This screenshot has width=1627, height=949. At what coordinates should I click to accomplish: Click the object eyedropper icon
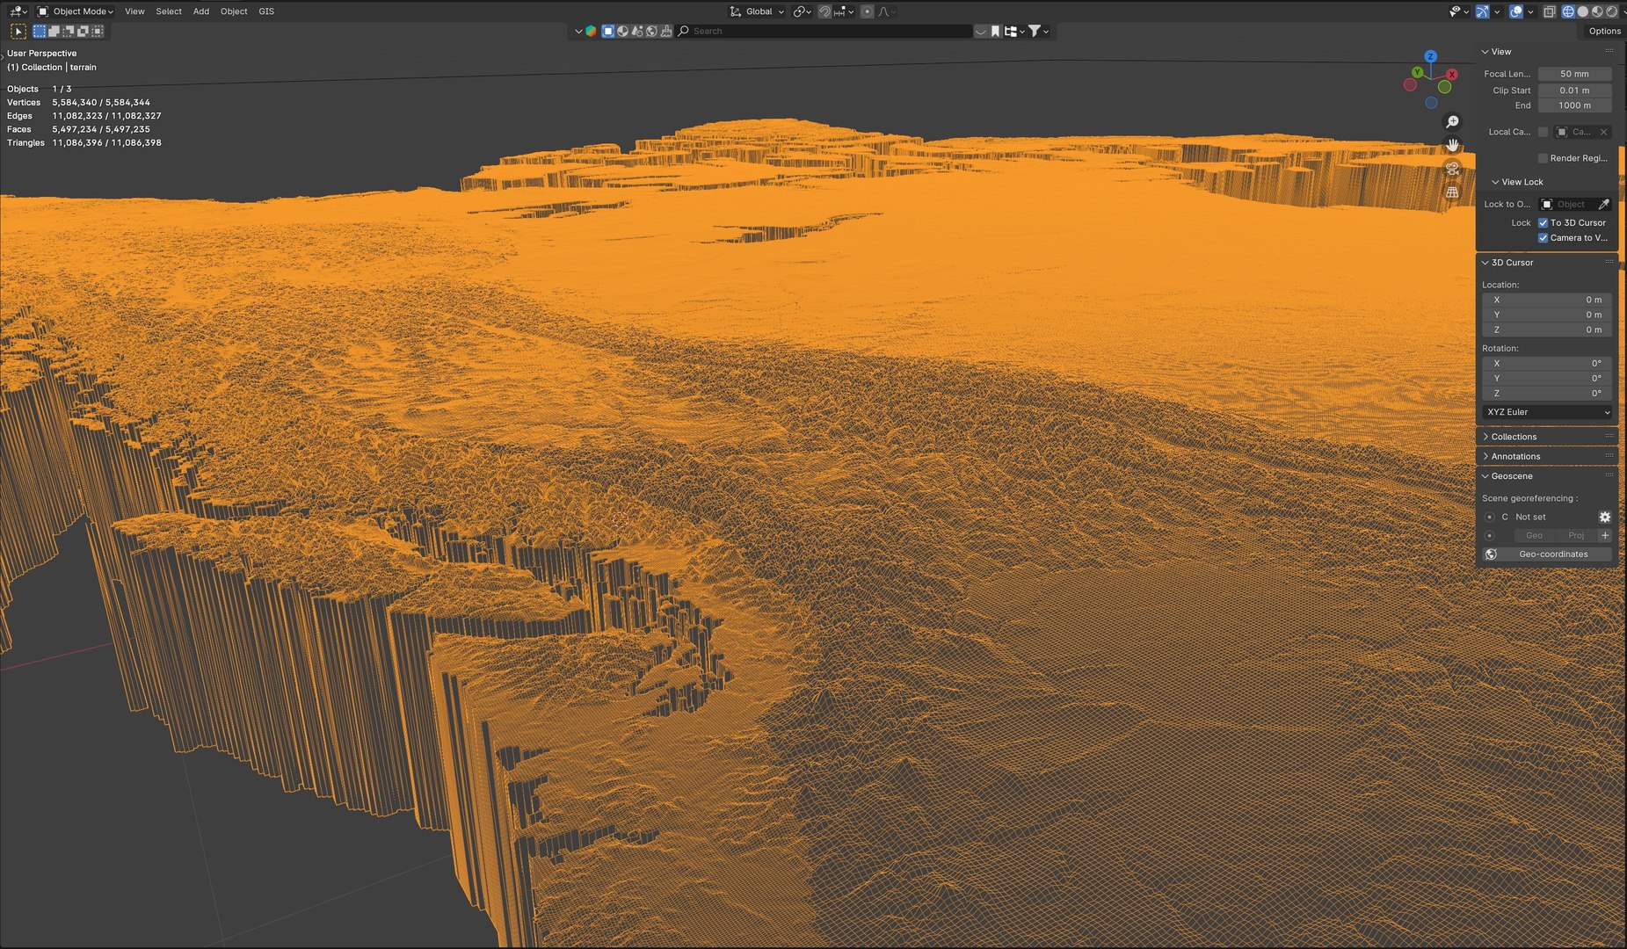1604,204
